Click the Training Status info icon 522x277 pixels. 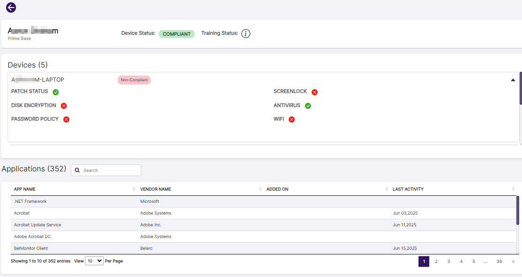246,33
